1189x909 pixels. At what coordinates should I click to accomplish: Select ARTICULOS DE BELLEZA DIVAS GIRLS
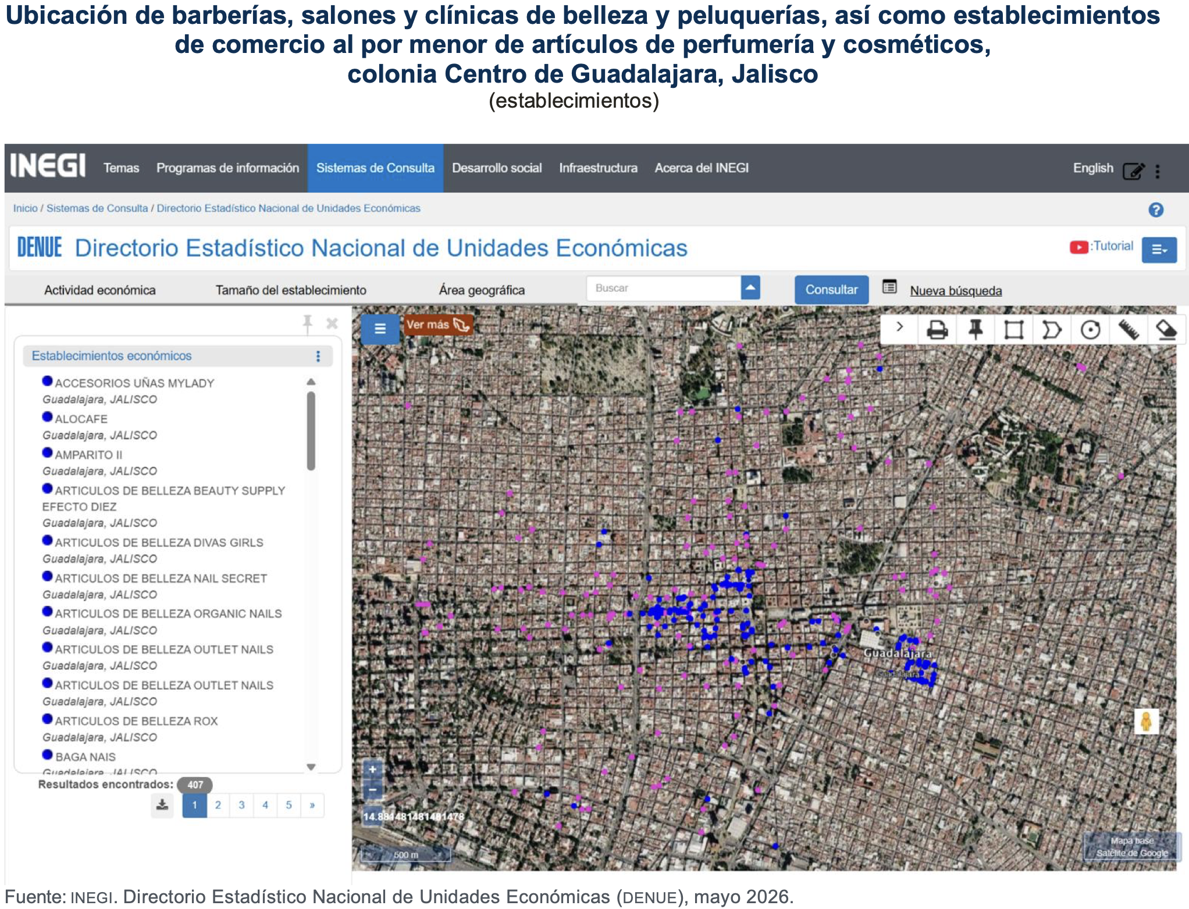coord(159,542)
